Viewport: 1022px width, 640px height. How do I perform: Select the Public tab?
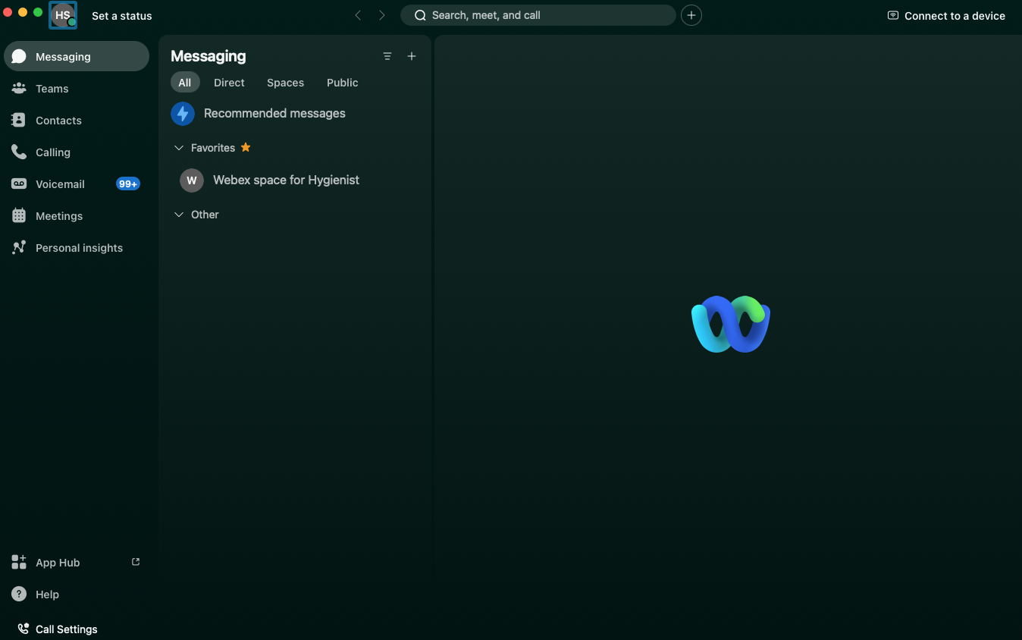(342, 83)
